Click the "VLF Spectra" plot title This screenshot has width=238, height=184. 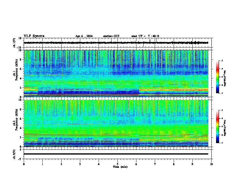coord(34,36)
